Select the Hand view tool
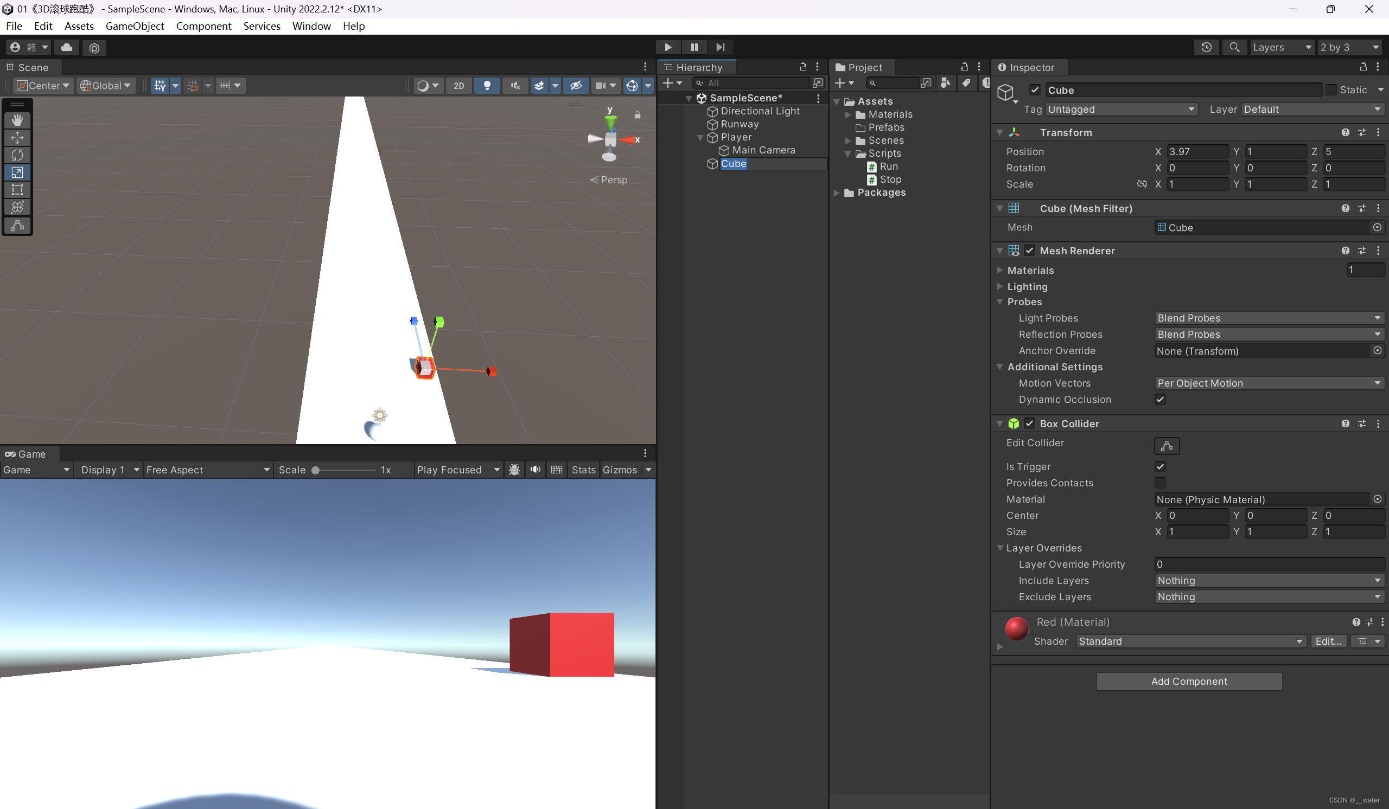The width and height of the screenshot is (1389, 809). click(x=17, y=119)
